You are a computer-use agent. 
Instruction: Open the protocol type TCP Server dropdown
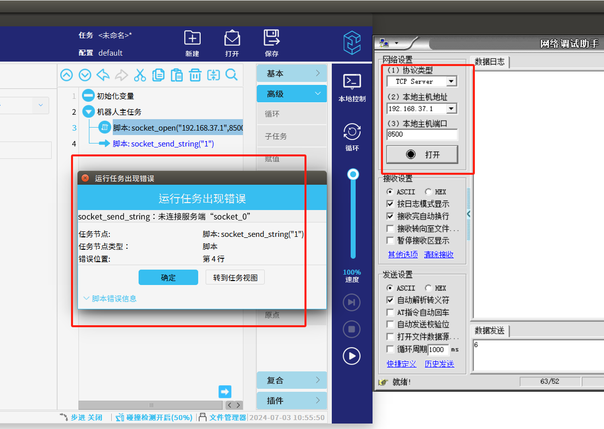pyautogui.click(x=451, y=81)
